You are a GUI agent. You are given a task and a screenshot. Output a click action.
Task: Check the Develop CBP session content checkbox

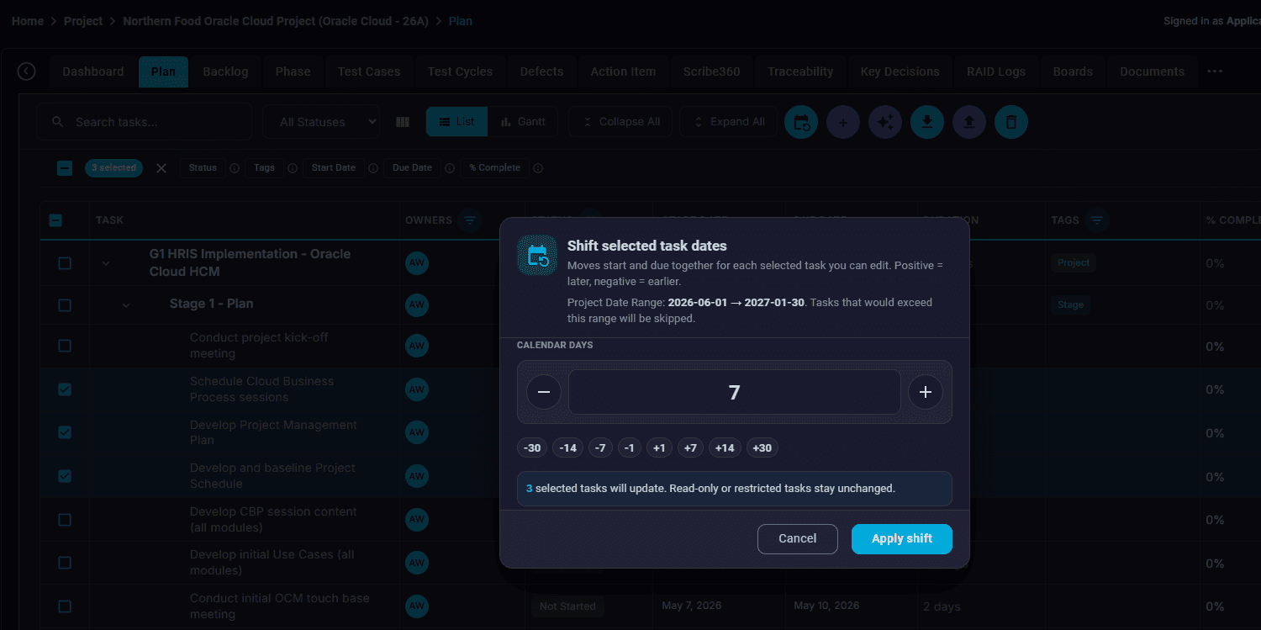[65, 520]
